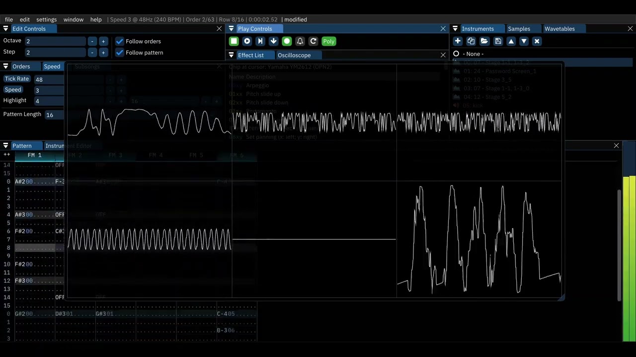Click the Pattern Length field showing 16
Screen dimensions: 636x357
[55, 115]
